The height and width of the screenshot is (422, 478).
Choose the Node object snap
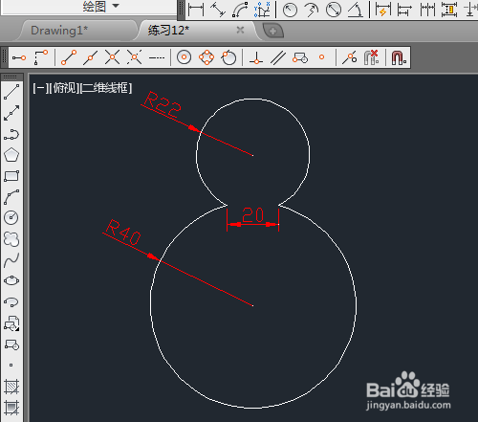tap(321, 57)
